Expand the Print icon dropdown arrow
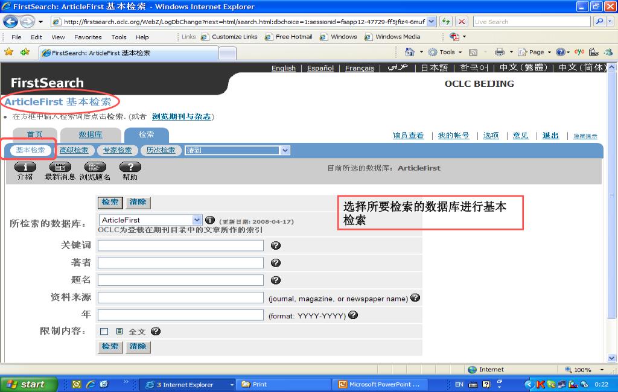 (511, 52)
